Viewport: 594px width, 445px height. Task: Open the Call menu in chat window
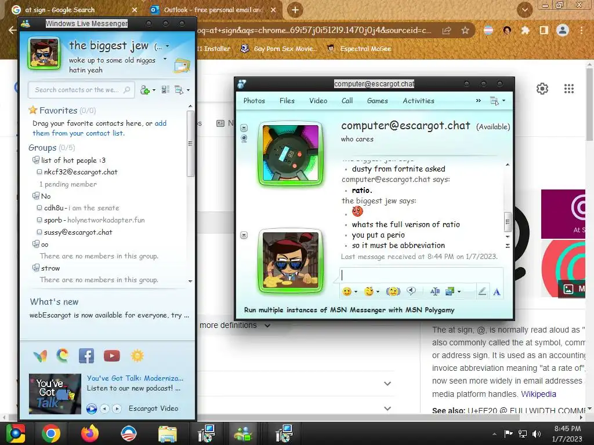click(x=347, y=101)
